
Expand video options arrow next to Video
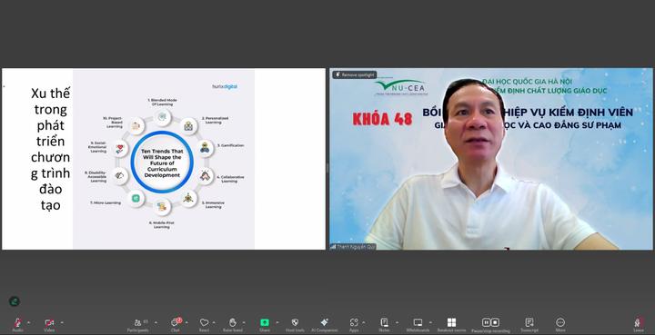pos(62,322)
